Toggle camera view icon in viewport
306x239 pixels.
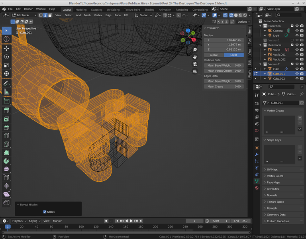pyautogui.click(x=195, y=64)
